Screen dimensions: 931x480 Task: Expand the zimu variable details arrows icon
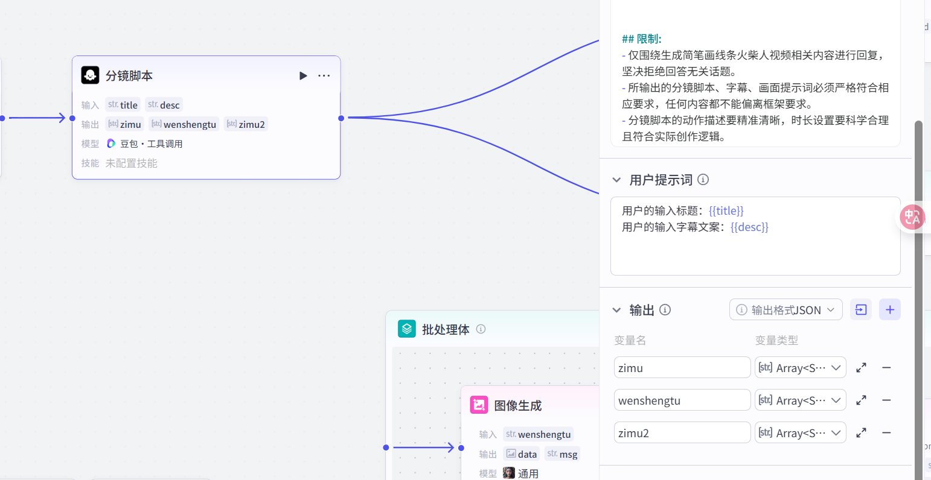click(862, 367)
